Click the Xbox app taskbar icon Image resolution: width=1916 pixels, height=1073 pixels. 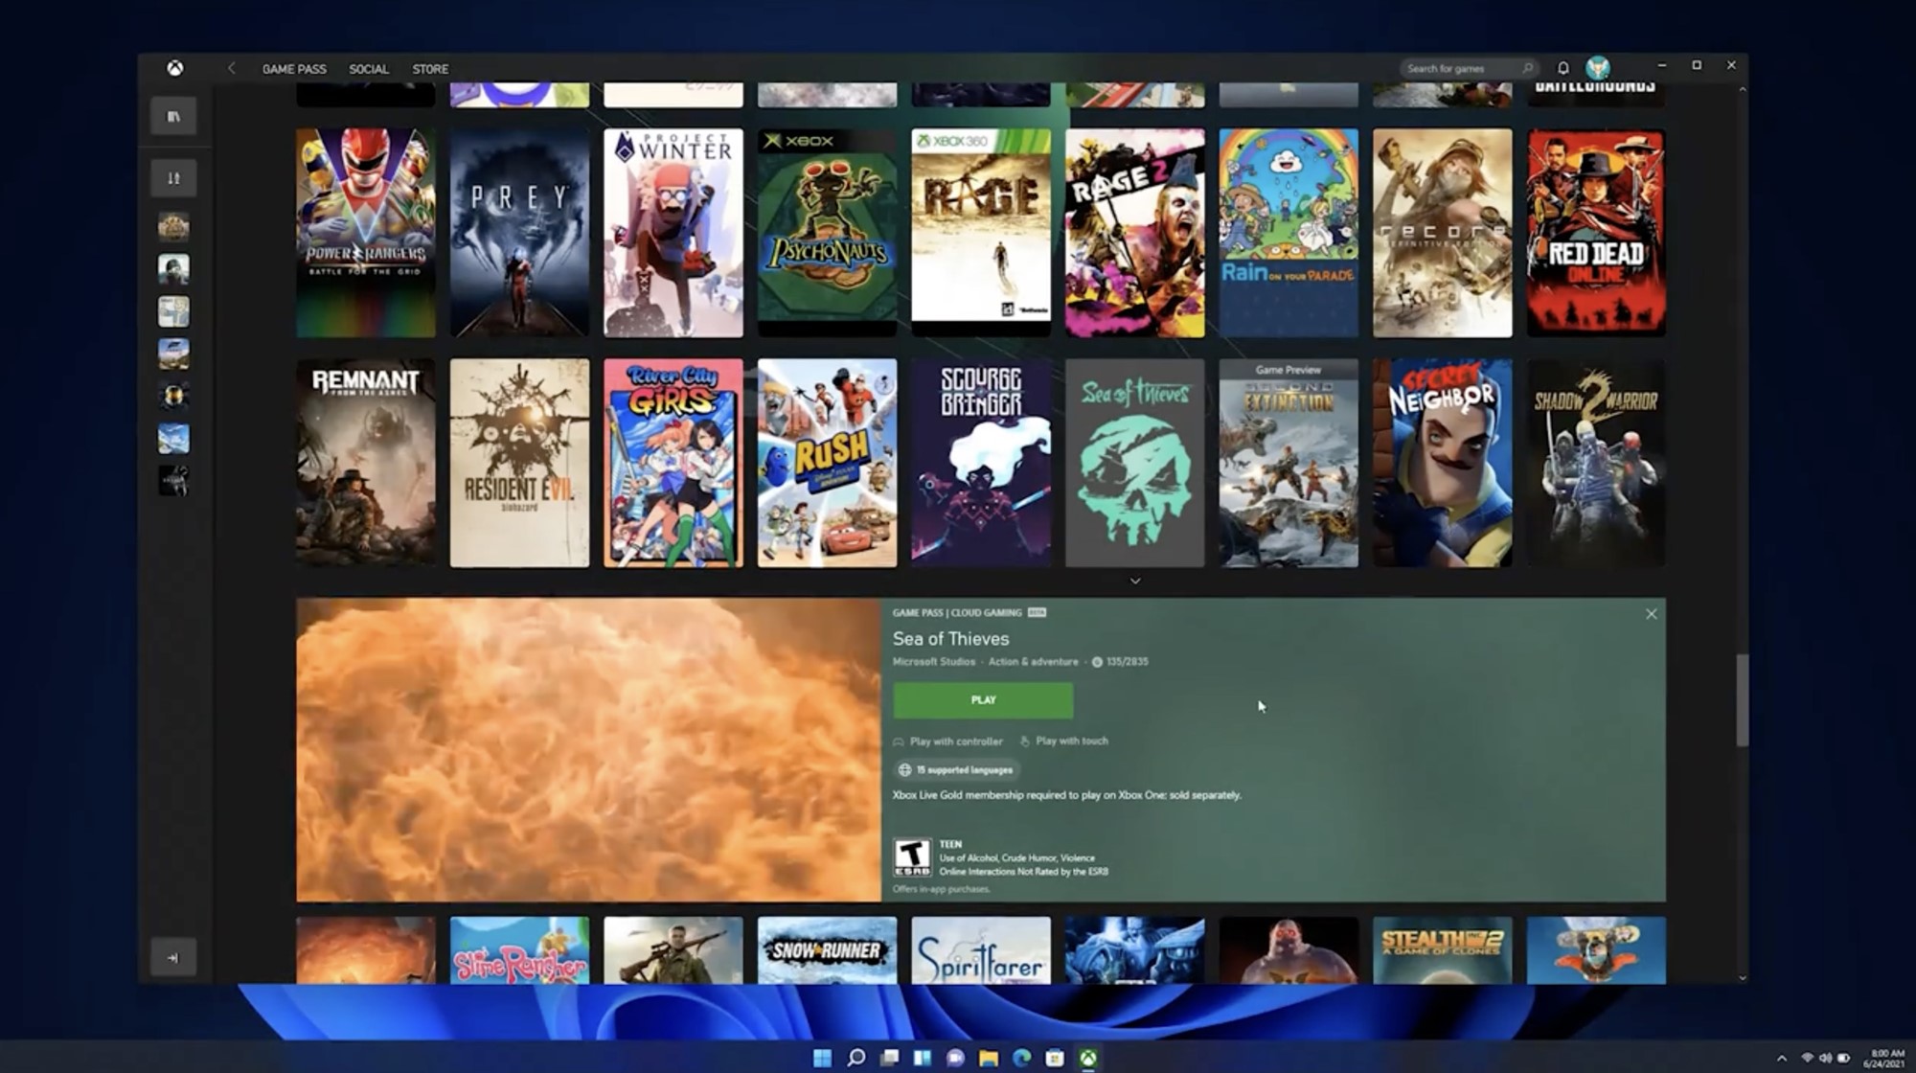[1088, 1058]
